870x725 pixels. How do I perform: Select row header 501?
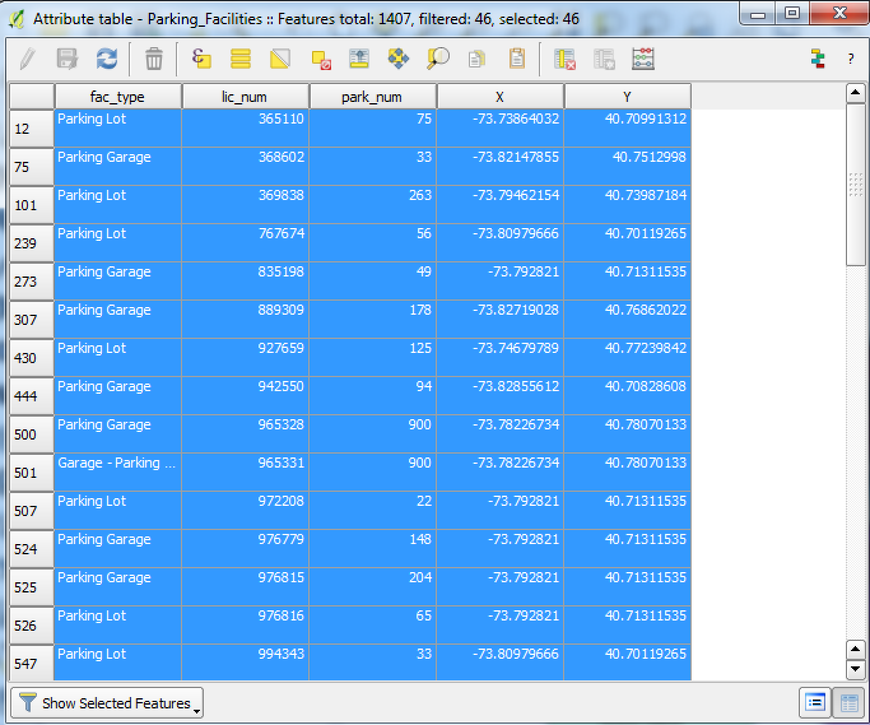(31, 473)
